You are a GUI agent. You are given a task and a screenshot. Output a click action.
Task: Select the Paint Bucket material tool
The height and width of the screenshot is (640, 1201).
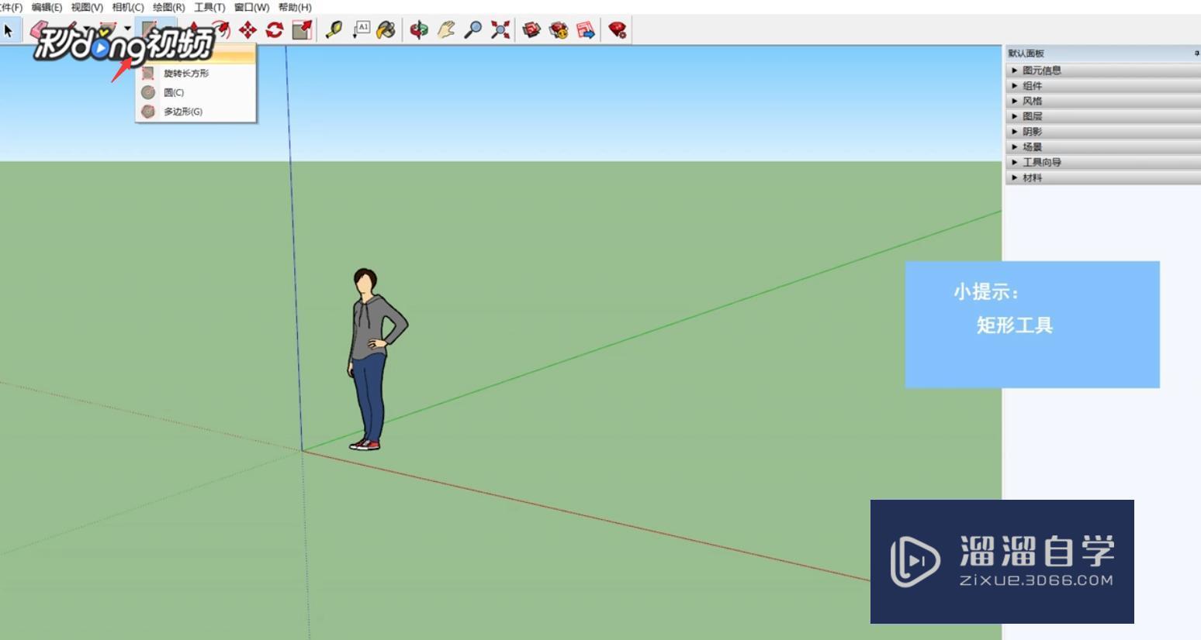385,30
